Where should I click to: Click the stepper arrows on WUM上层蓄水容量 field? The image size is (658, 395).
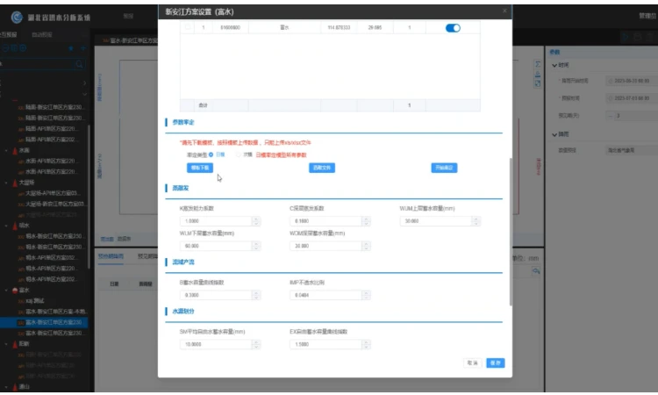coord(476,221)
